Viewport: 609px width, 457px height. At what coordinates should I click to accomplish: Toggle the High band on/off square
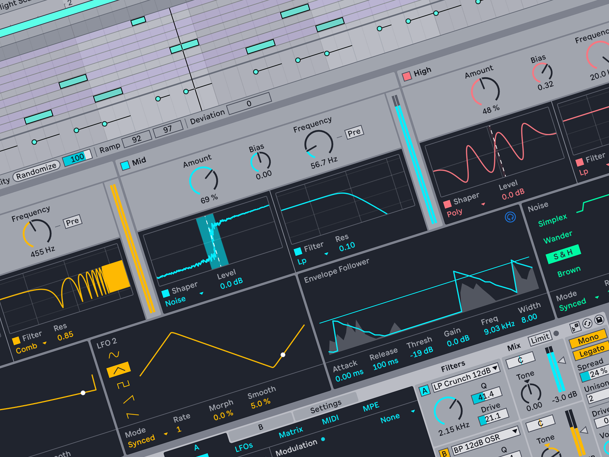[407, 76]
